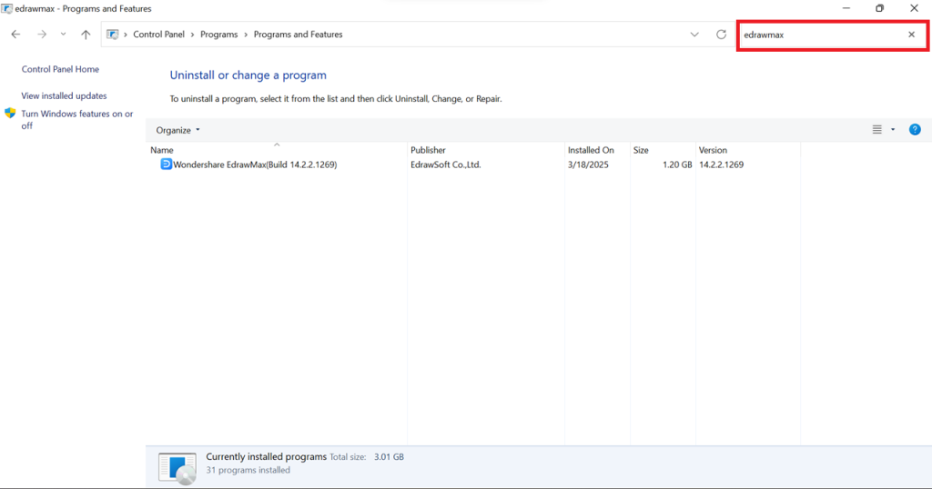932x489 pixels.
Task: Open the recent locations dropdown arrow
Action: pos(63,35)
